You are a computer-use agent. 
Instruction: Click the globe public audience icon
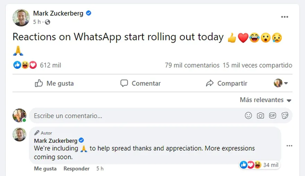tap(48, 22)
